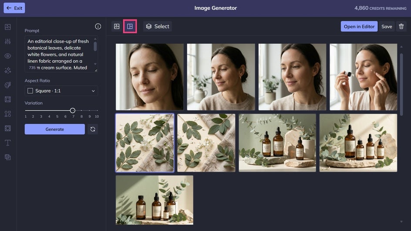Open the textures sidebar icon
Viewport: 411px width, 231px height.
[x=8, y=128]
